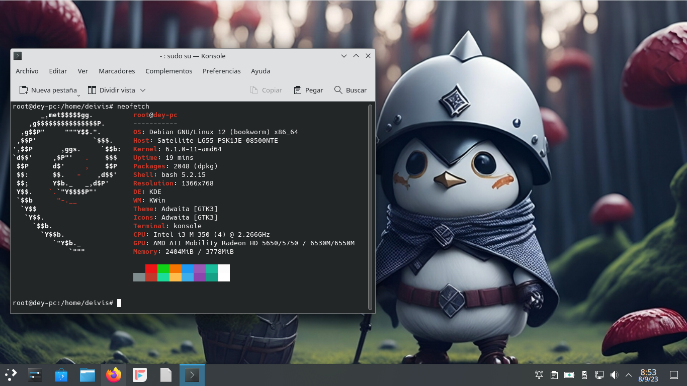
Task: Click the Nueva pestaña button
Action: [47, 90]
